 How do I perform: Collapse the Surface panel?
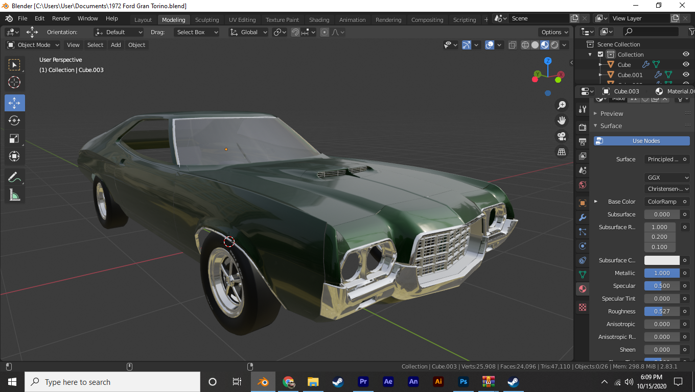[x=611, y=126]
